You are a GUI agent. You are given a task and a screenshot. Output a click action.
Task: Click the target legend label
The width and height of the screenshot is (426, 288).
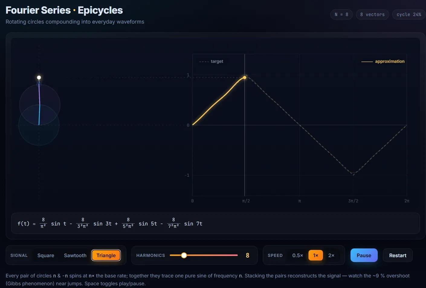click(217, 61)
